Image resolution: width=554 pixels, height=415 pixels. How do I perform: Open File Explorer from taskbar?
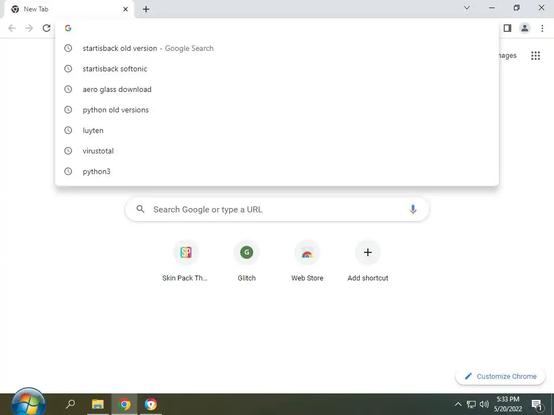98,404
